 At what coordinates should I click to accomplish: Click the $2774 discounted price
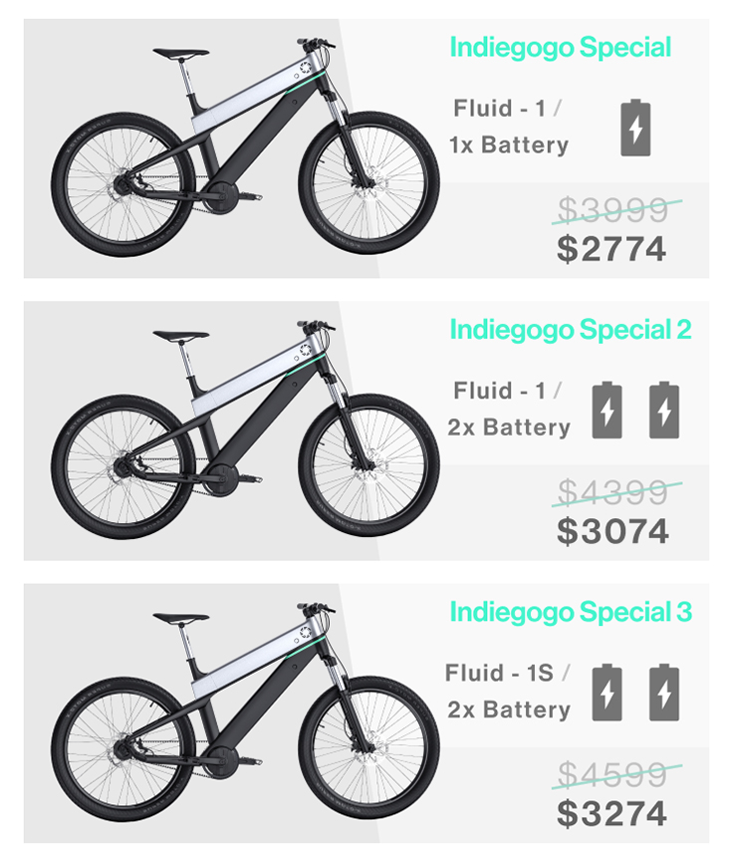click(612, 249)
